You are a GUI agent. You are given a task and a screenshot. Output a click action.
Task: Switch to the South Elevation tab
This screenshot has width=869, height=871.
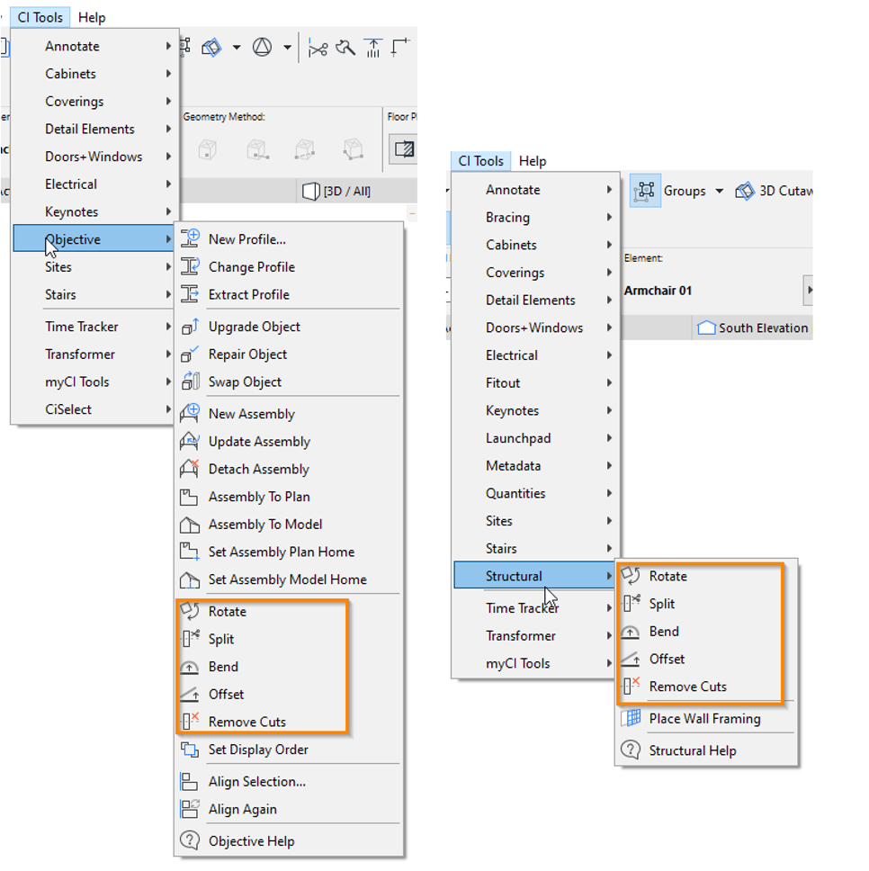[754, 328]
